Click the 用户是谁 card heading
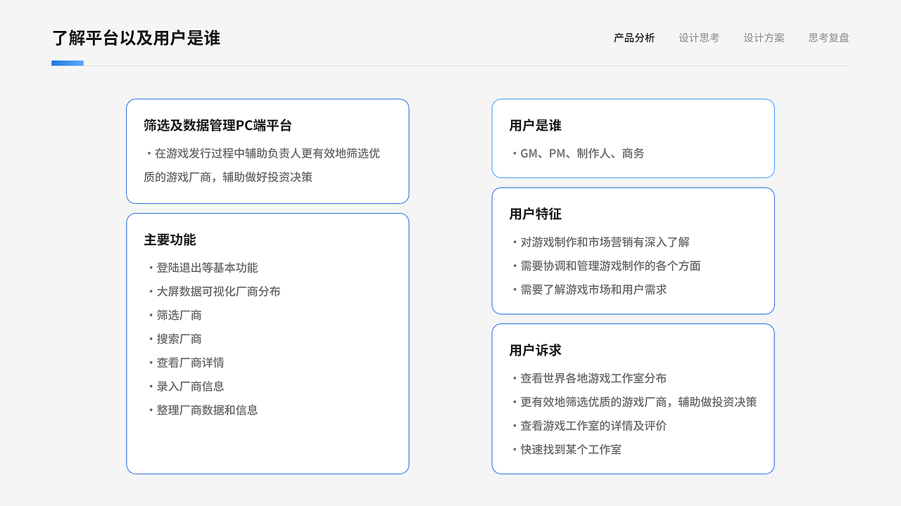Screen dimensions: 901x506 535,126
